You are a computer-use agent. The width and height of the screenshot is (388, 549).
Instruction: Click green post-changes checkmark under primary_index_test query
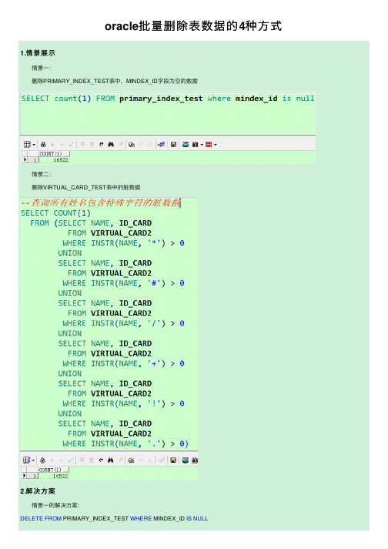click(x=71, y=144)
